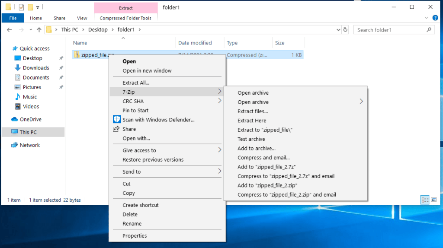
Task: Click the Properties icon in quick access toolbar
Action: tap(21, 7)
